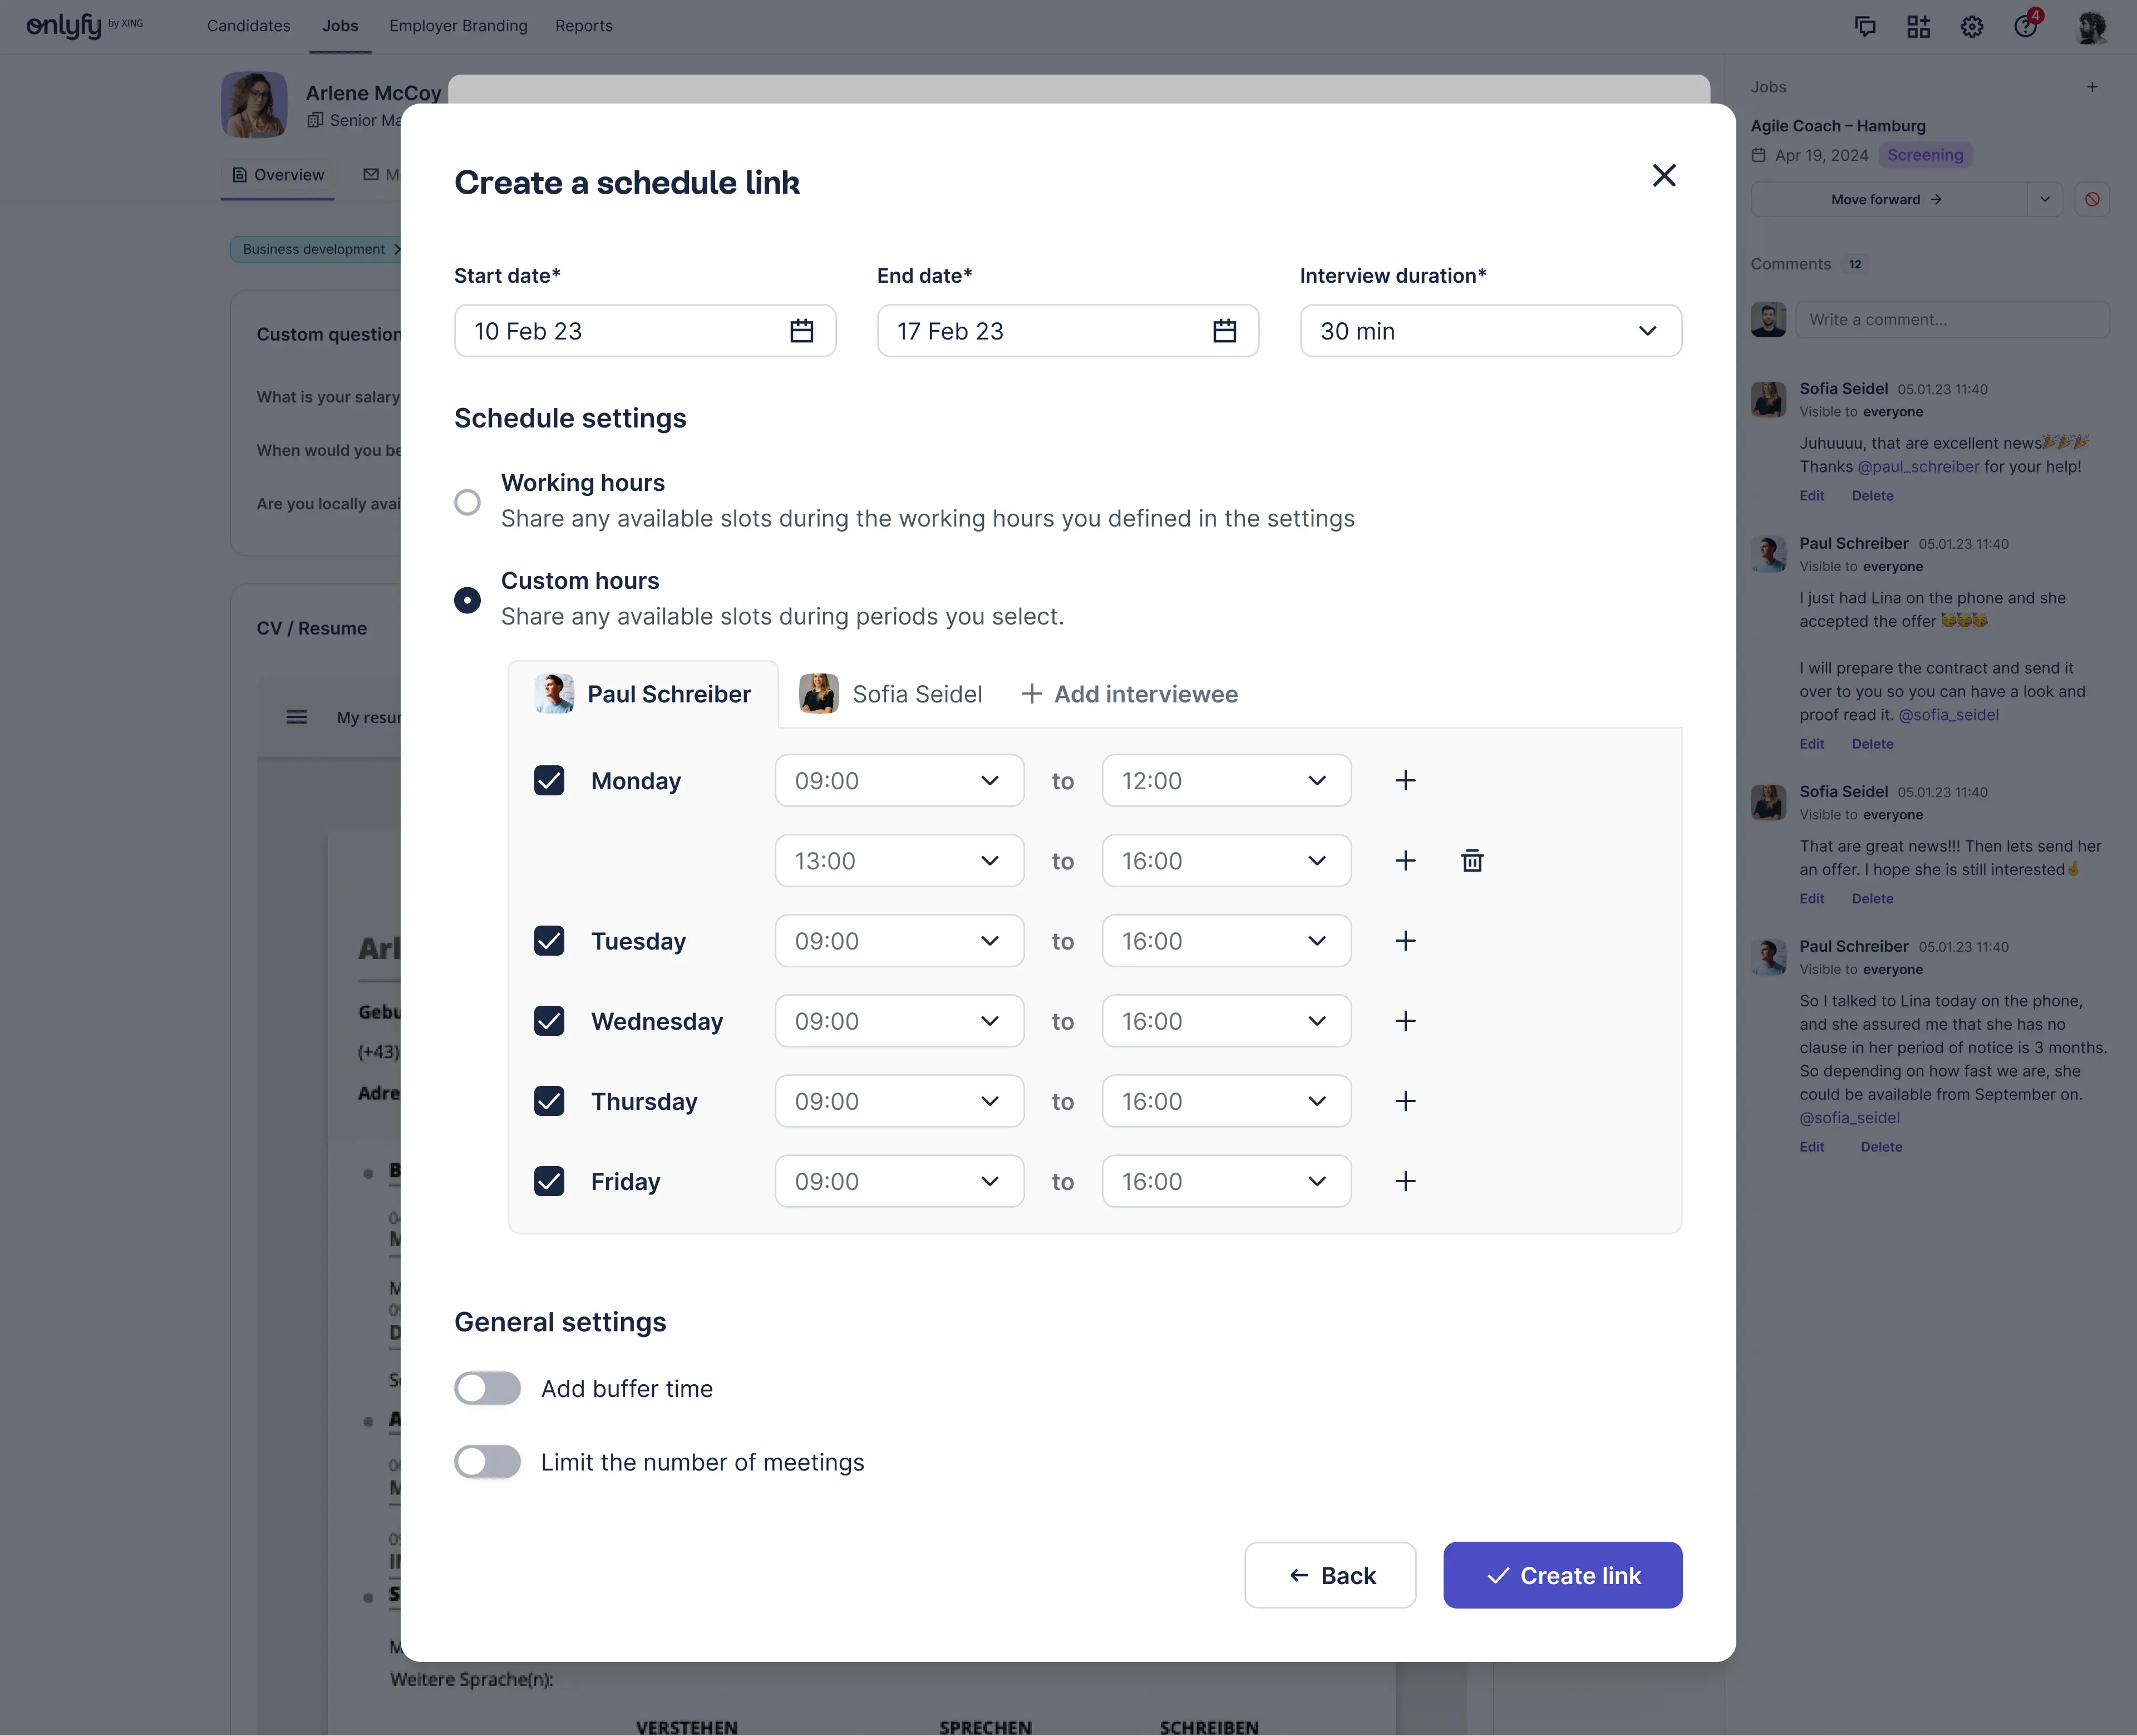This screenshot has height=1736, width=2137.
Task: Open Thursday start time dropdown
Action: click(899, 1101)
